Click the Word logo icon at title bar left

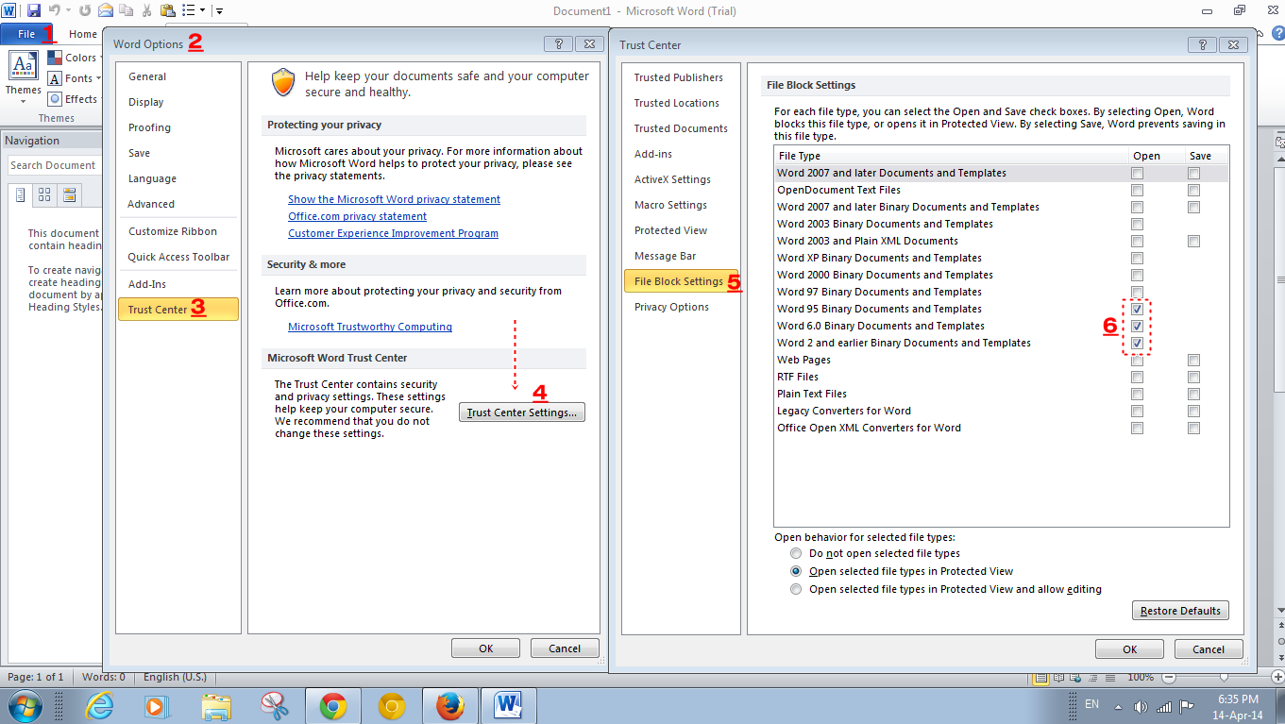9,10
